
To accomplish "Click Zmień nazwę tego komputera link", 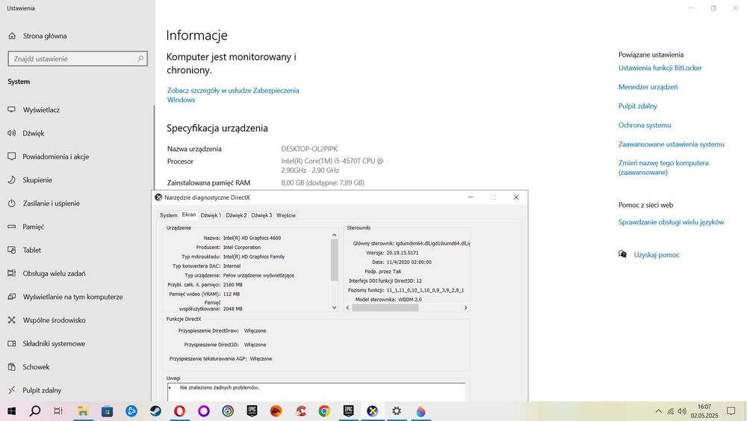I will coord(663,168).
